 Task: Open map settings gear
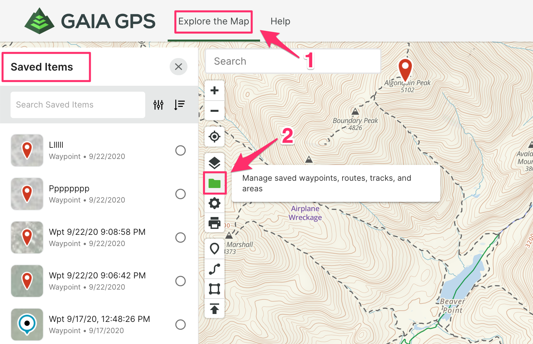215,203
